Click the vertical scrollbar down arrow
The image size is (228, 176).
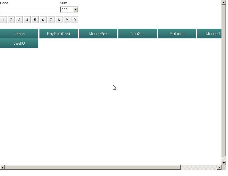click(x=224, y=163)
